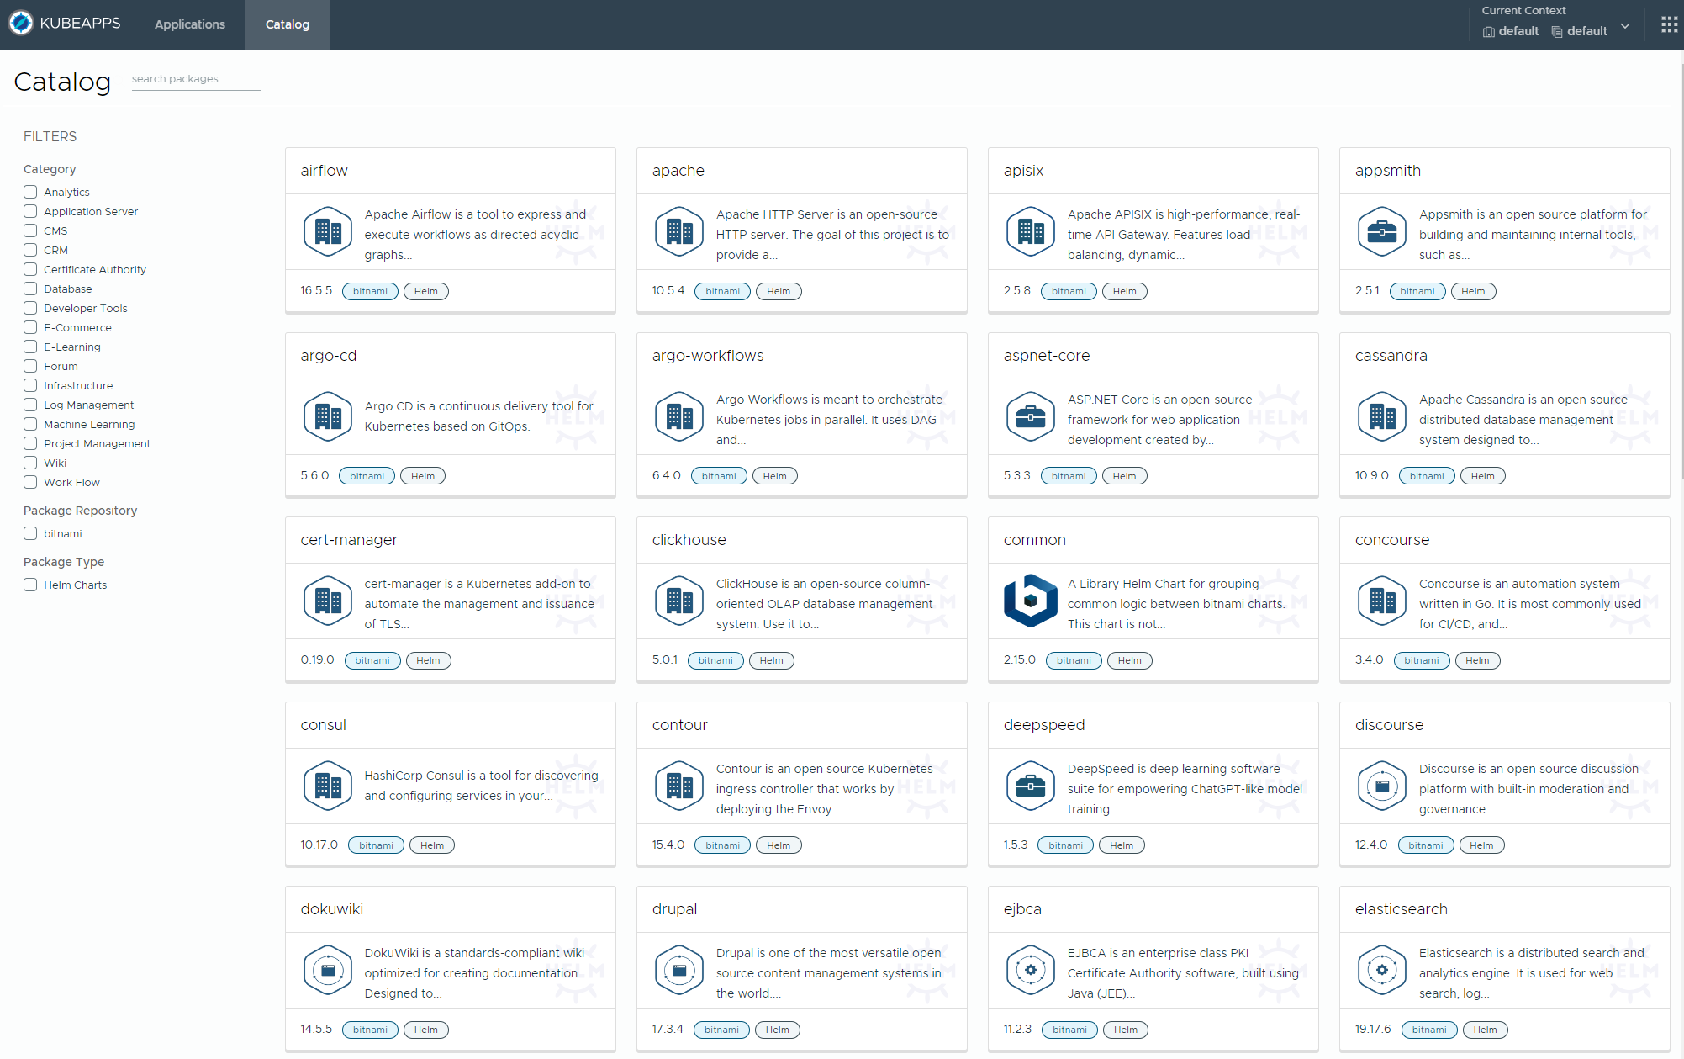1684x1059 pixels.
Task: Click the discourse package icon
Action: (x=1381, y=786)
